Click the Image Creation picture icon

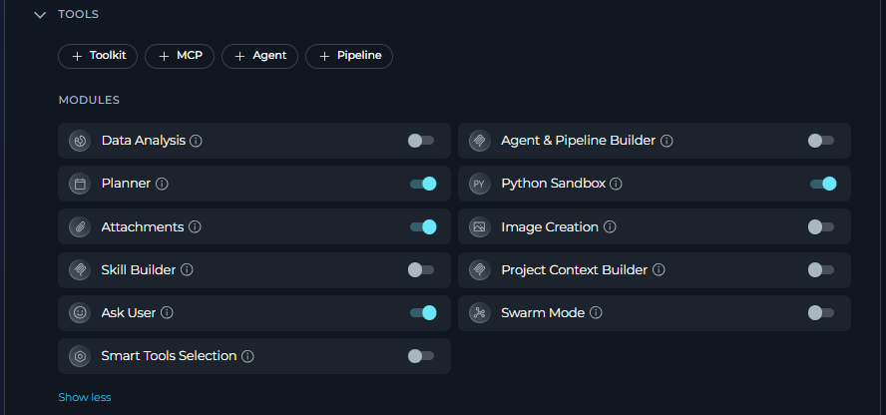click(480, 227)
